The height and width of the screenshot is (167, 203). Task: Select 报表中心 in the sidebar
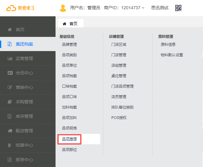24,160
